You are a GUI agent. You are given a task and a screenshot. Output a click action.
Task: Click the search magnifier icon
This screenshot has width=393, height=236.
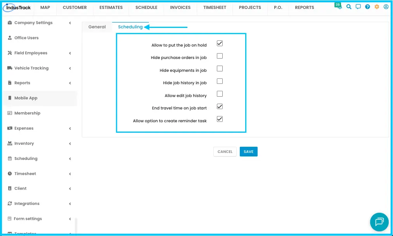click(x=349, y=7)
